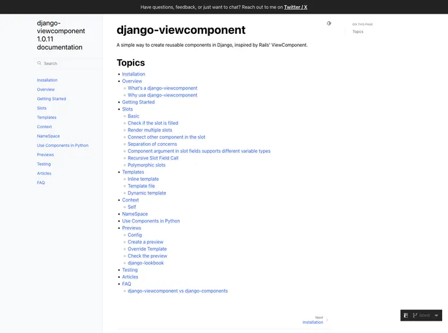The width and height of the screenshot is (448, 333).
Task: Open Create a preview link
Action: click(145, 242)
